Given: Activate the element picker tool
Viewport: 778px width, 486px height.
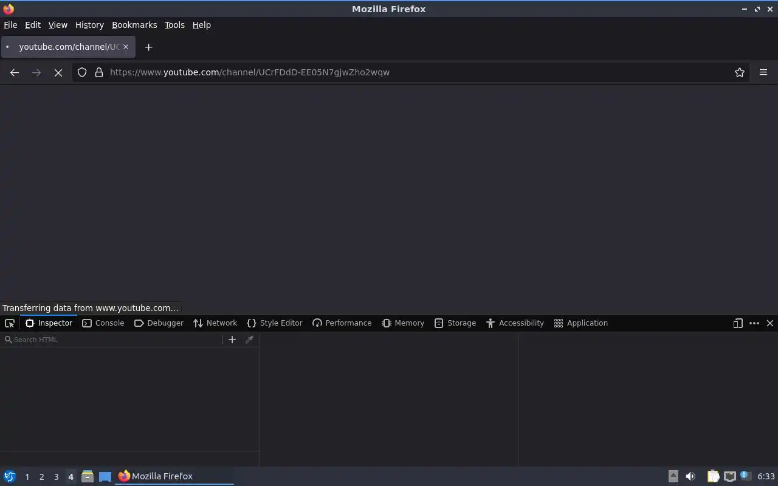Looking at the screenshot, I should [x=10, y=323].
